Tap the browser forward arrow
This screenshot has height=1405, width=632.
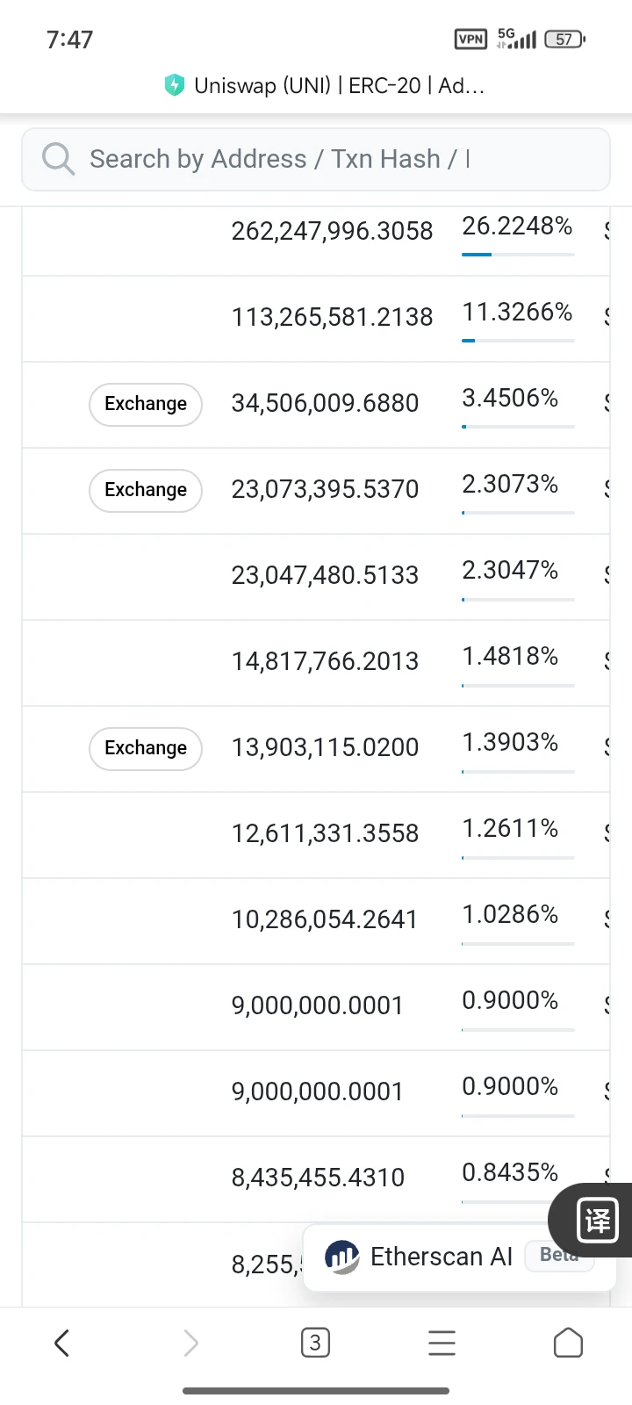[190, 1343]
